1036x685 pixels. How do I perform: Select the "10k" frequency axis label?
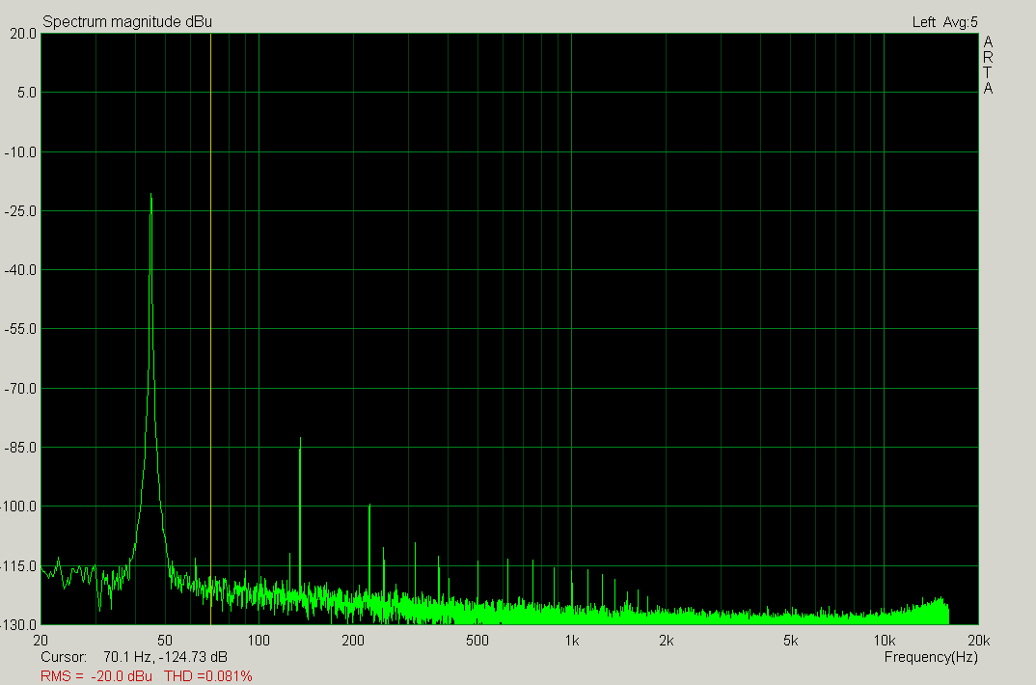pos(884,640)
